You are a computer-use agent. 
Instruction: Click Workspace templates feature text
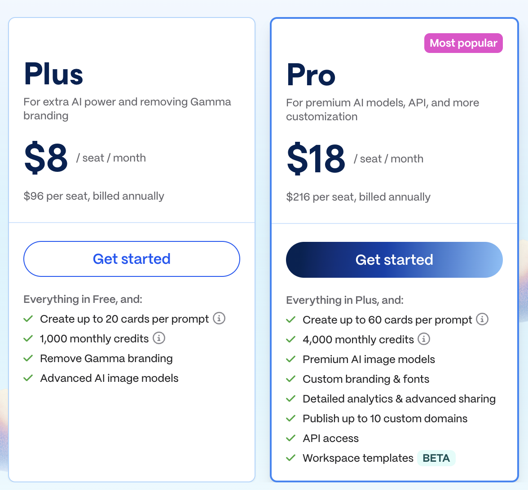[x=358, y=458]
